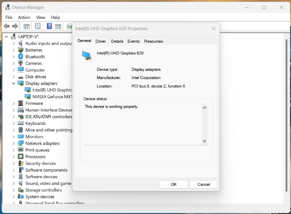Click the Show/Hide Console Tree toolbar icon
The image size is (291, 214).
coord(27,26)
